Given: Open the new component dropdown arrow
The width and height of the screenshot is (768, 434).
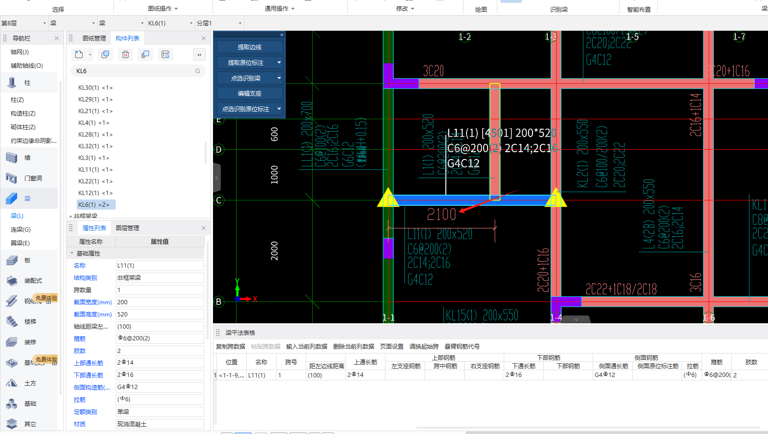Looking at the screenshot, I should pyautogui.click(x=90, y=55).
